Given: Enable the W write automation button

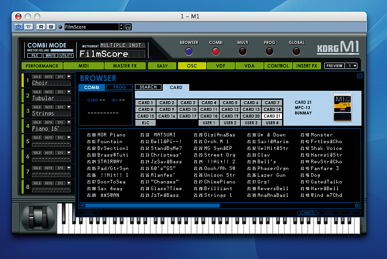Looking at the screenshot, I should click(51, 27).
